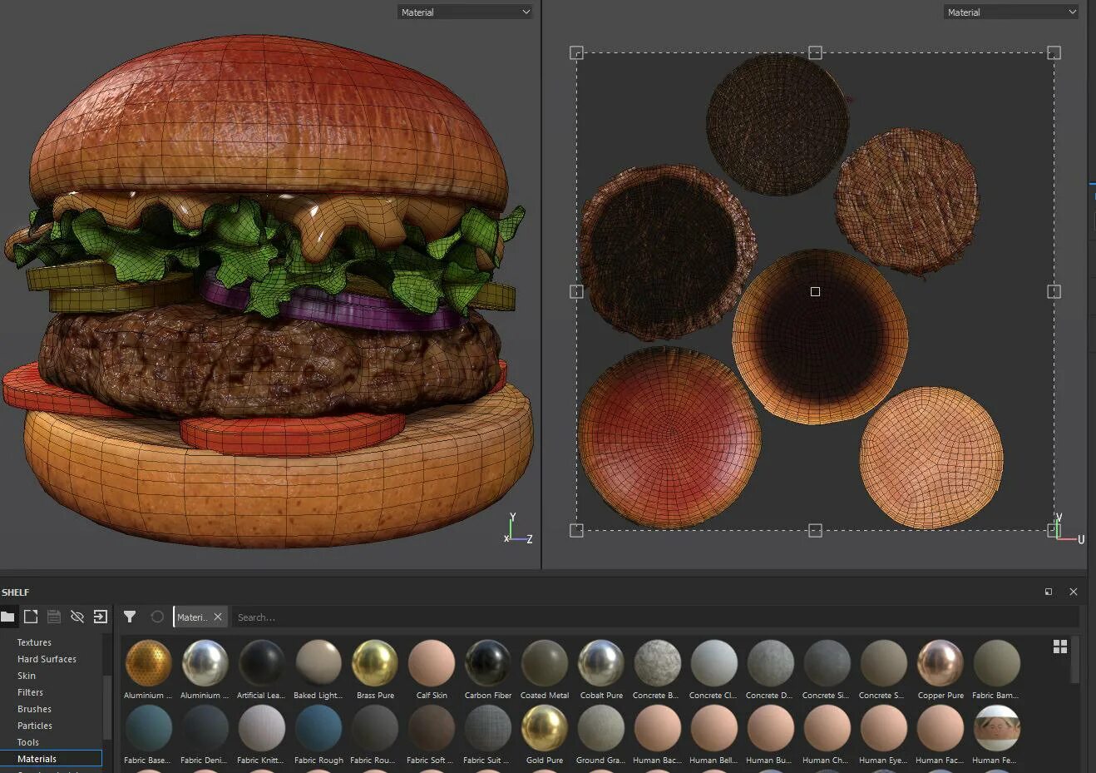Toggle the crossed-eye hide icon in Shelf
The width and height of the screenshot is (1096, 773).
point(77,617)
